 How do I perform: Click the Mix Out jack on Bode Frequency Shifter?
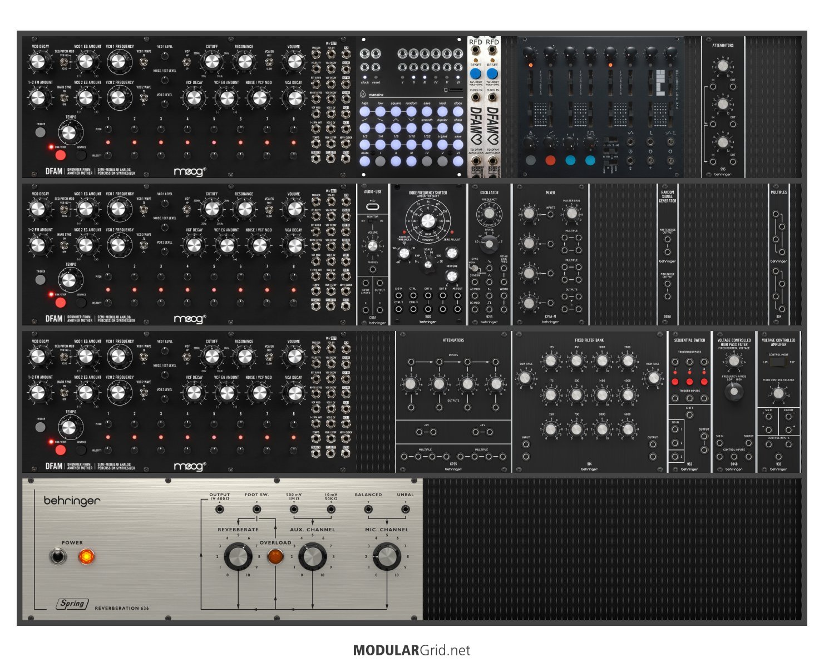[x=457, y=295]
